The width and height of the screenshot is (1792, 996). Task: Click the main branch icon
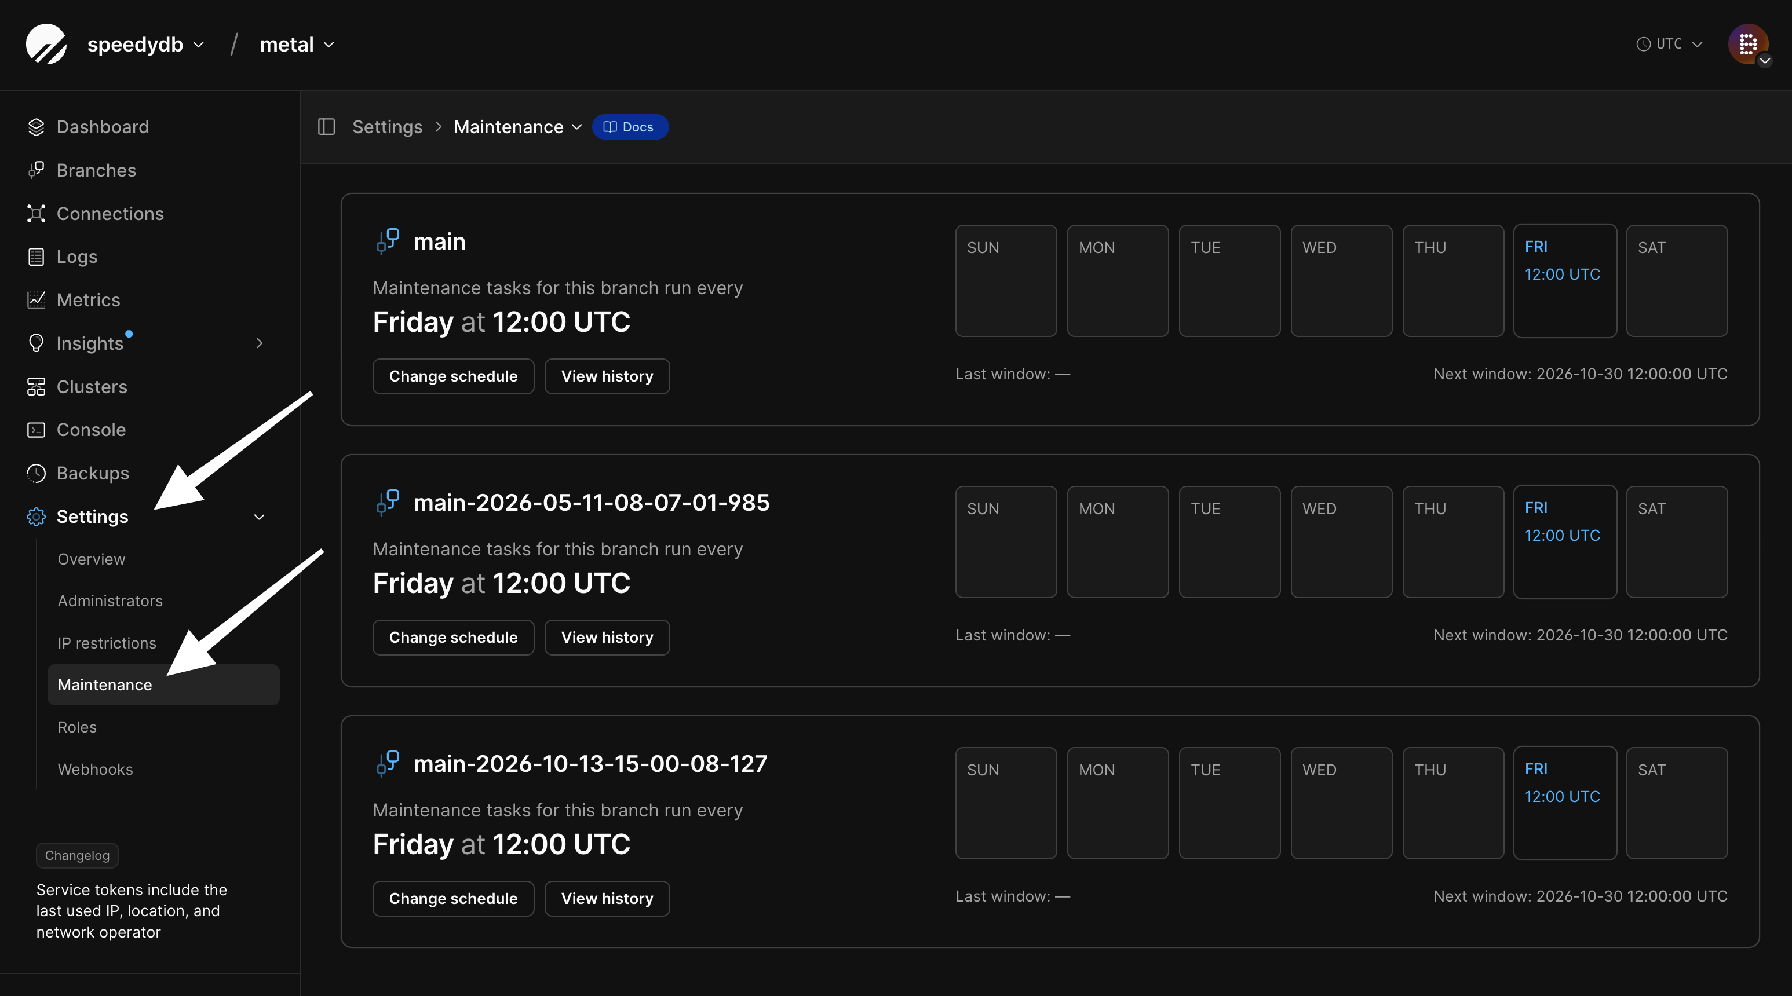click(x=388, y=241)
